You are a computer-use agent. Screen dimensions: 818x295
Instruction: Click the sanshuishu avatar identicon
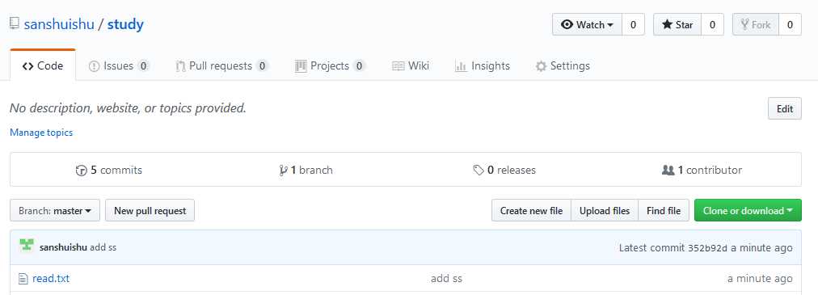[x=27, y=244]
